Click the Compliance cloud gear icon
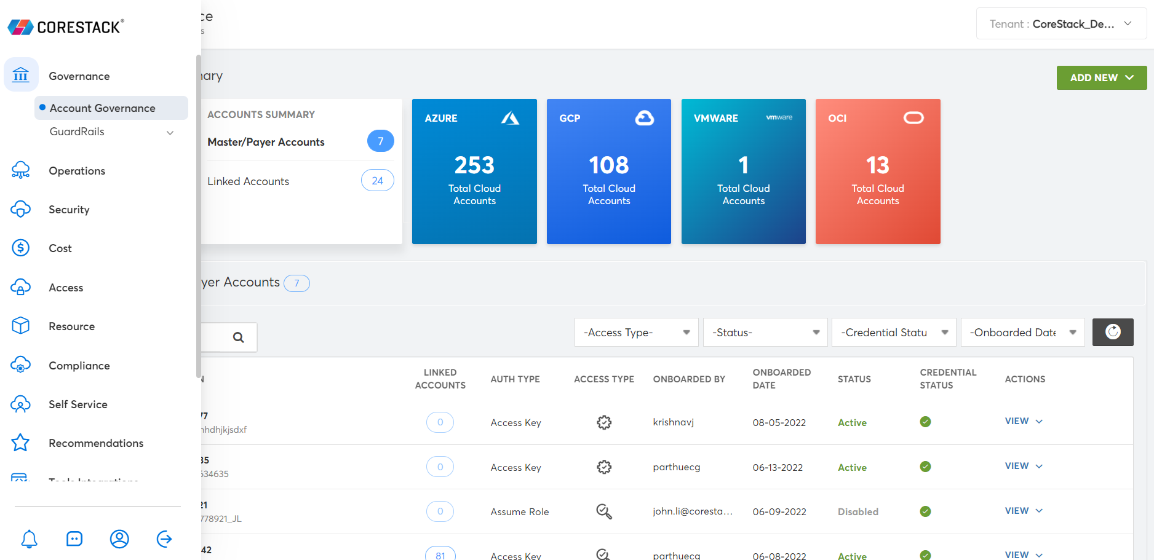 (x=21, y=365)
